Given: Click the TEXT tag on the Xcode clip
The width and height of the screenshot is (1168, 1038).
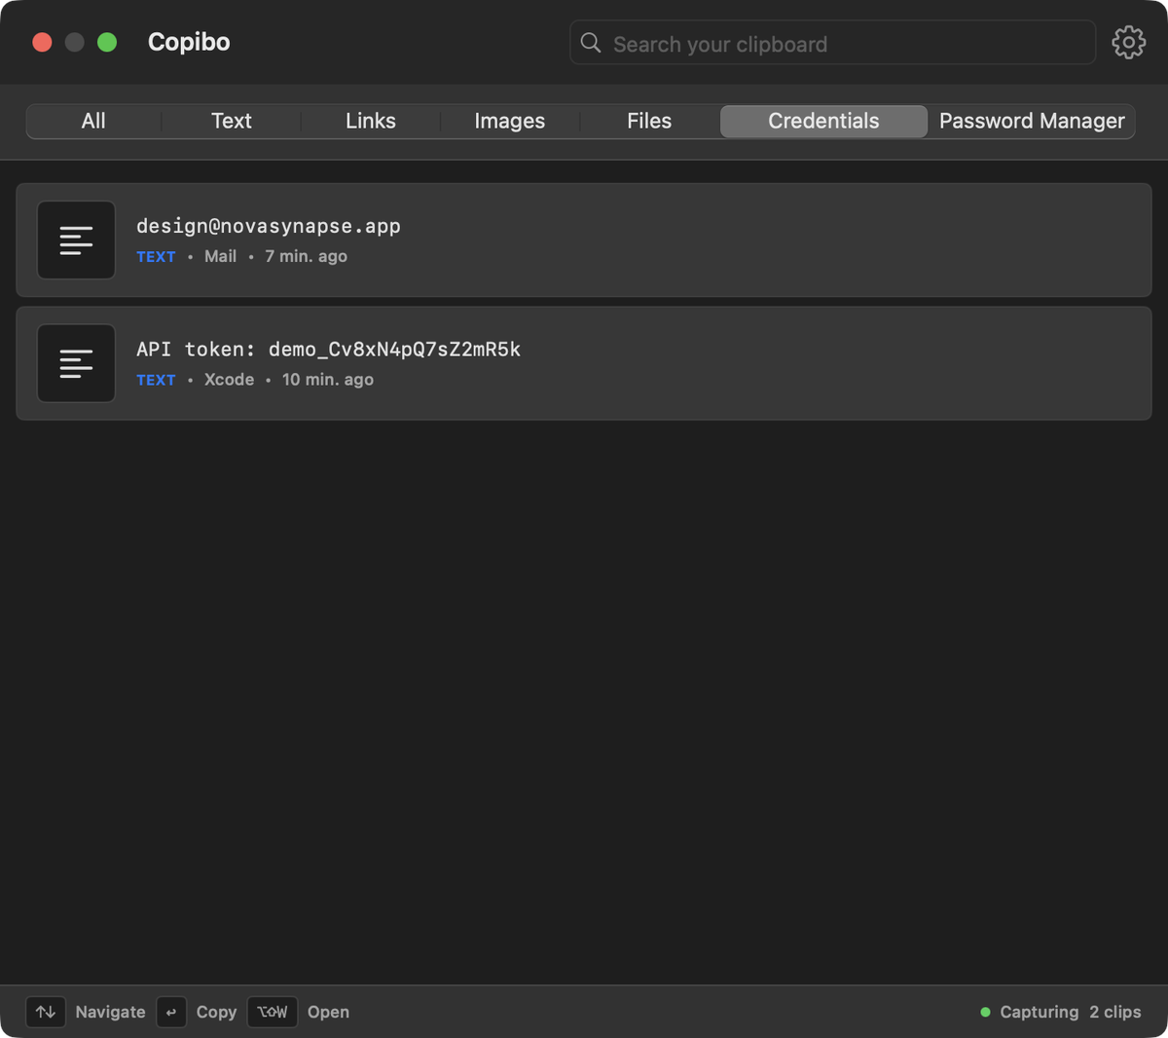Looking at the screenshot, I should click(156, 380).
